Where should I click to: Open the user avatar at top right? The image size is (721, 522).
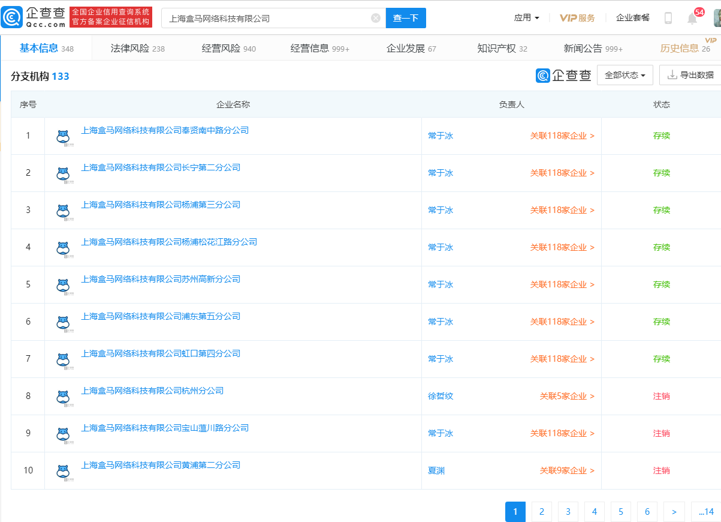717,17
